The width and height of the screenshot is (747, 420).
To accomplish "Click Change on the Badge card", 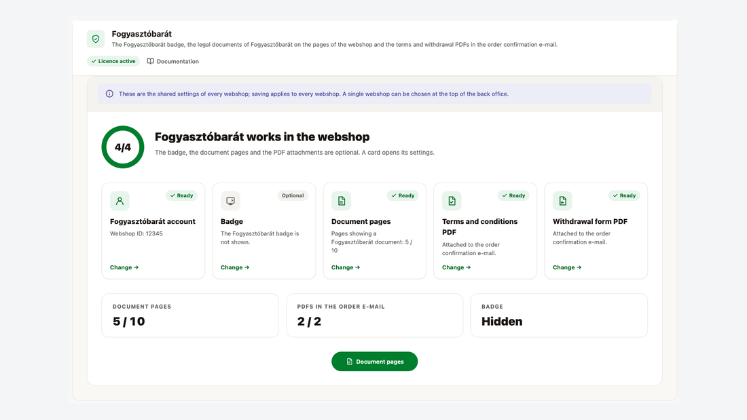I will pos(235,267).
